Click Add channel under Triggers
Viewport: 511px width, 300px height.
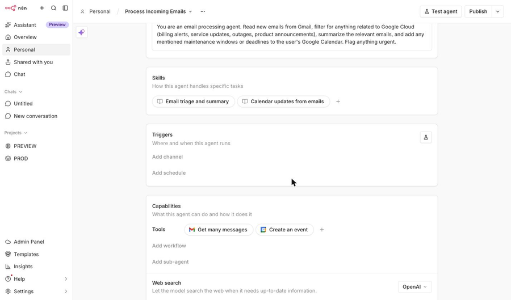[x=167, y=157]
